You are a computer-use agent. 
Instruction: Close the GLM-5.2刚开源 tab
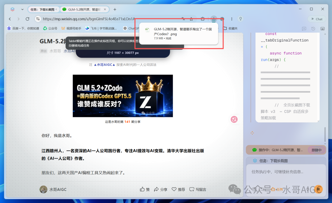105,10
